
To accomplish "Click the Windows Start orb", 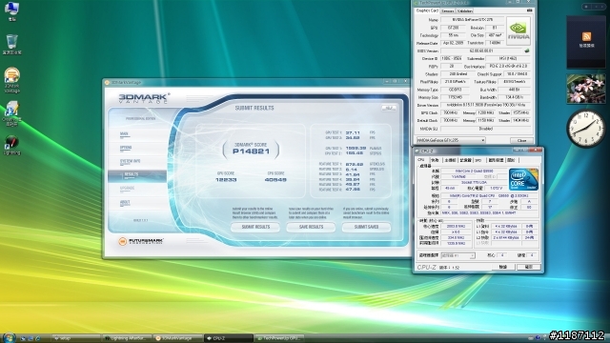I will pyautogui.click(x=9, y=337).
